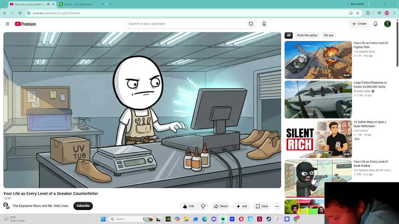Click the Midwest Safety channel name
Screen dimensions: 399x224
point(362,91)
